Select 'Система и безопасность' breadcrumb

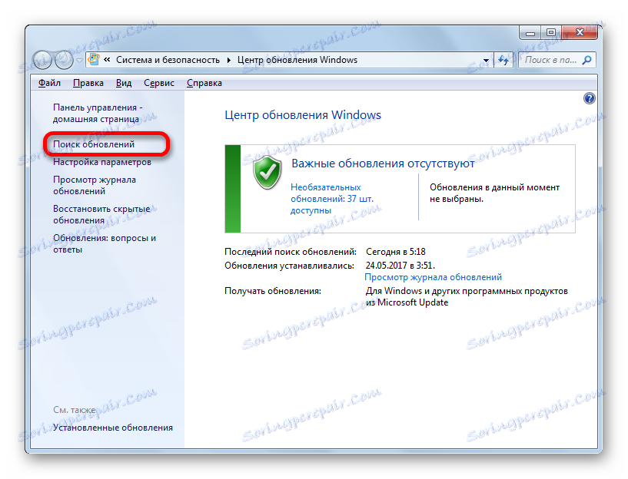(x=168, y=60)
